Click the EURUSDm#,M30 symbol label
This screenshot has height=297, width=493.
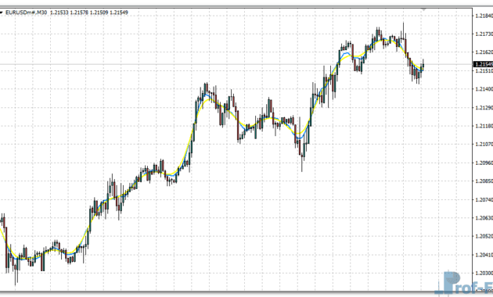point(27,13)
